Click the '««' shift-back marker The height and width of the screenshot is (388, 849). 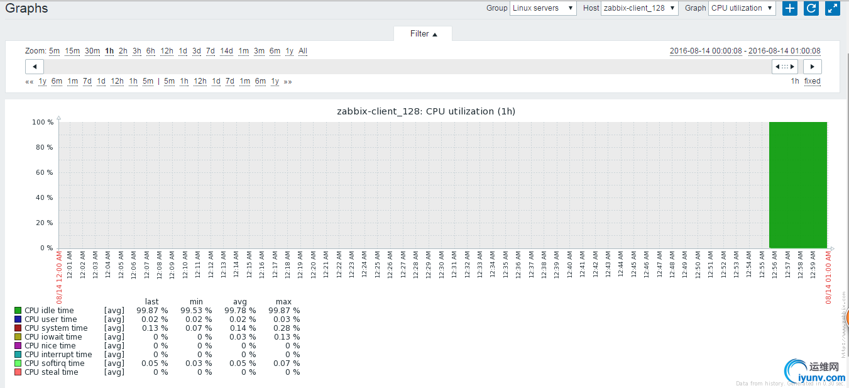[x=30, y=82]
